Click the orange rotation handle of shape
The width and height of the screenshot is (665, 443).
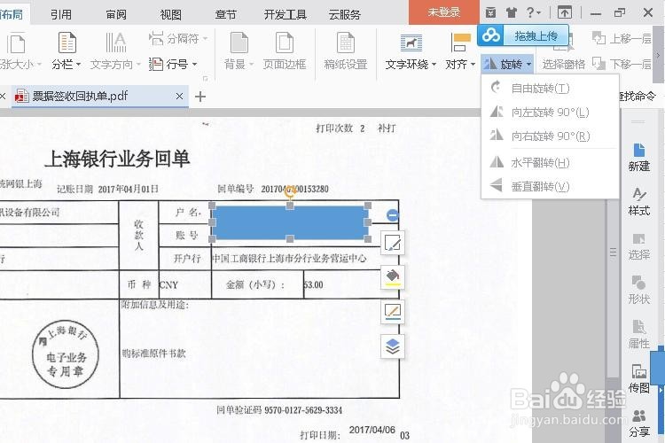(x=290, y=191)
